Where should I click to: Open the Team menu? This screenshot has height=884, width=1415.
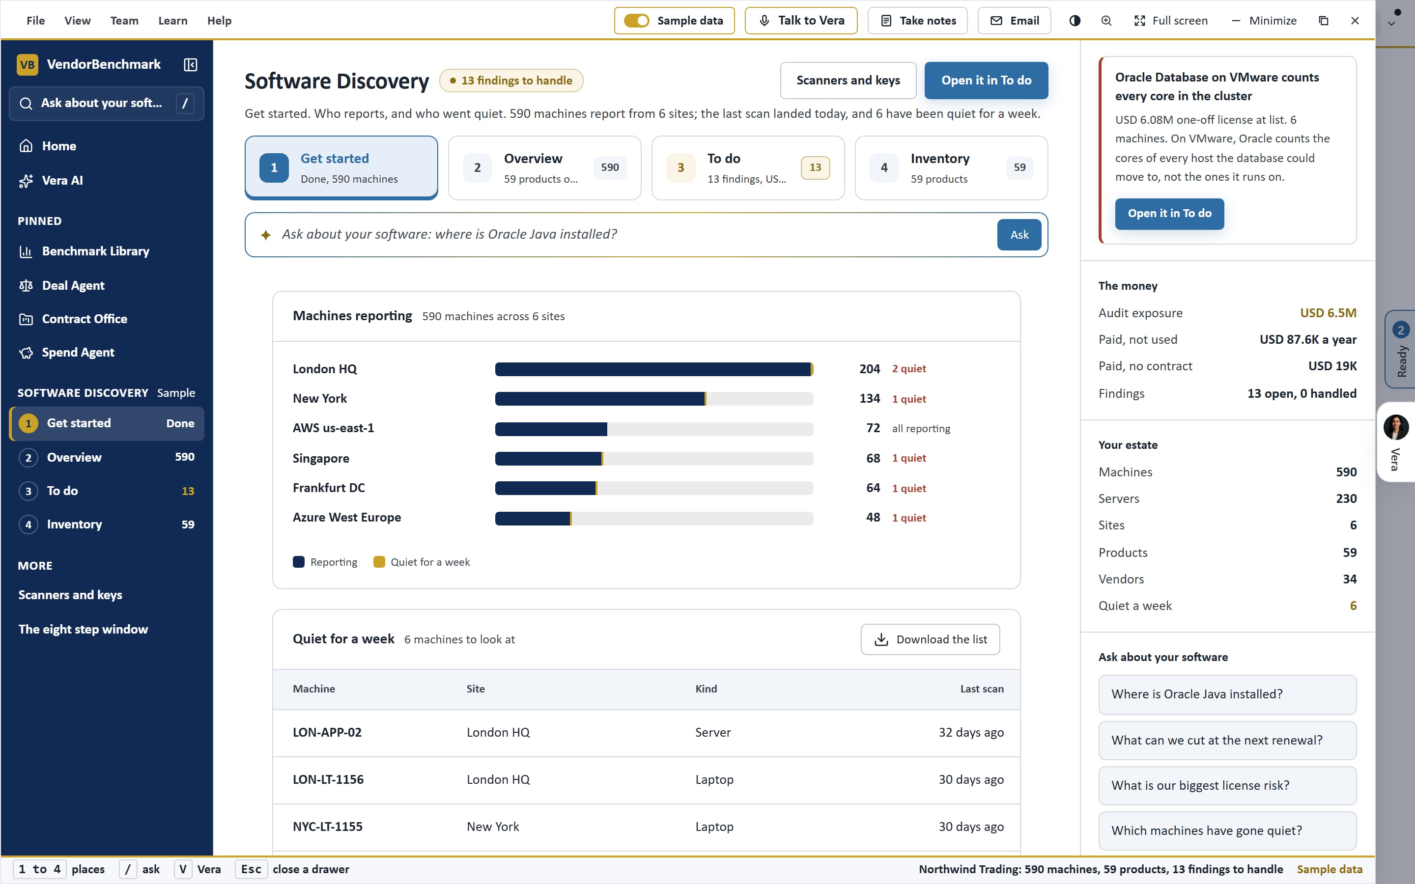point(124,21)
